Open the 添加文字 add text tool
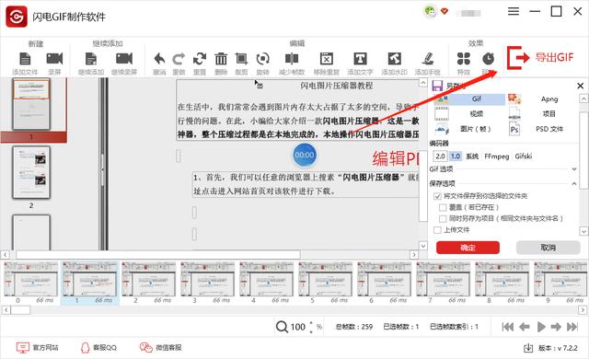Image resolution: width=589 pixels, height=359 pixels. (x=360, y=59)
